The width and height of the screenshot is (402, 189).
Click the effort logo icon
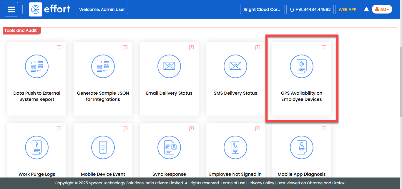(35, 9)
